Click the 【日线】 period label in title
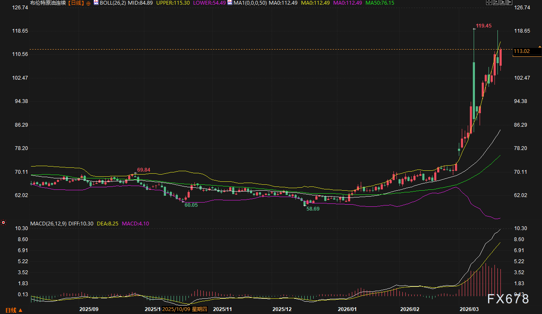Viewport: 542px width, 314px height. 76,3
